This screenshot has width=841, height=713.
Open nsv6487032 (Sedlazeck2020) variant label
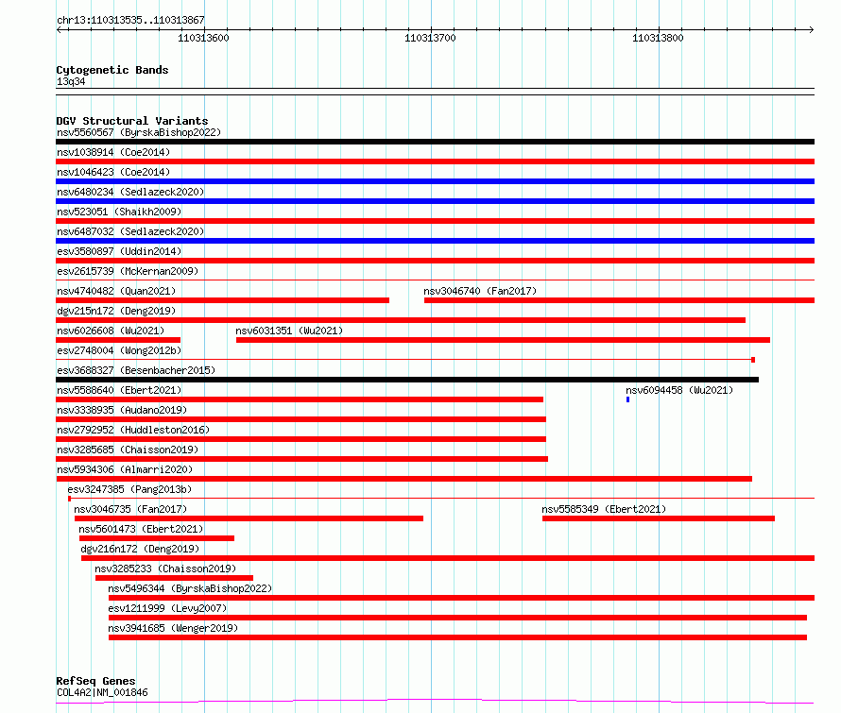pyautogui.click(x=130, y=231)
